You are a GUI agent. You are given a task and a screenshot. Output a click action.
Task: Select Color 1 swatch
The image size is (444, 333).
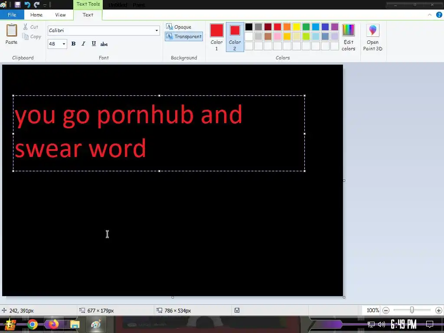(217, 37)
